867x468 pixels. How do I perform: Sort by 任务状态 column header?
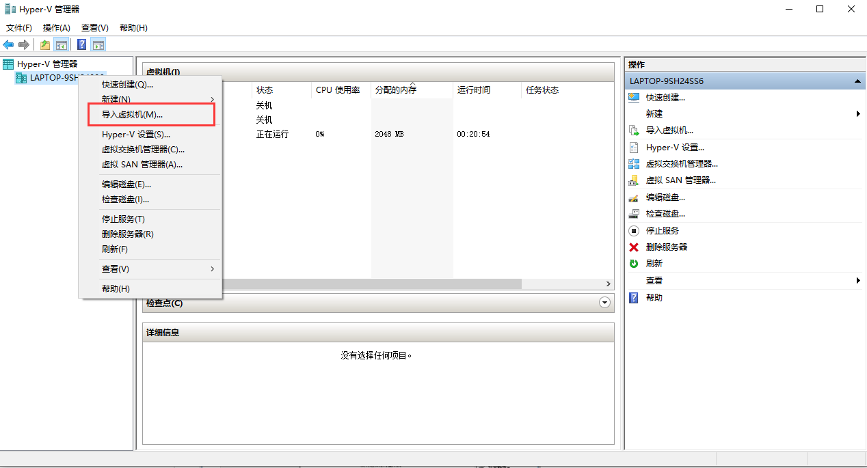pos(567,90)
